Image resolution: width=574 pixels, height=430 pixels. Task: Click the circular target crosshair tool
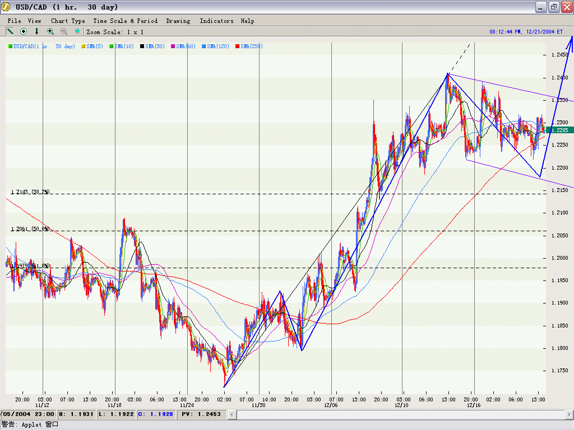(x=24, y=31)
